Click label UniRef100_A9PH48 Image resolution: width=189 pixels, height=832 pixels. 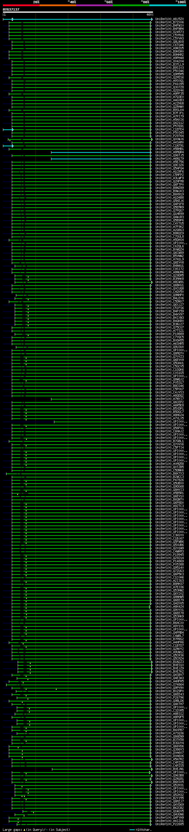point(170,58)
